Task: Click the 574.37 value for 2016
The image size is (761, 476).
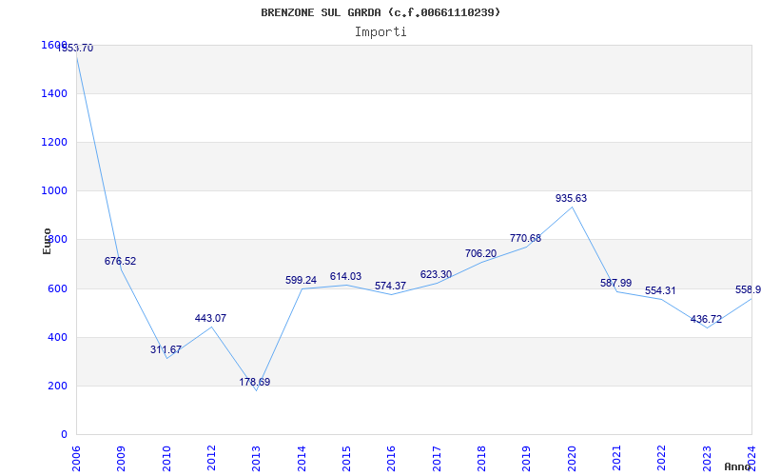Action: point(390,287)
